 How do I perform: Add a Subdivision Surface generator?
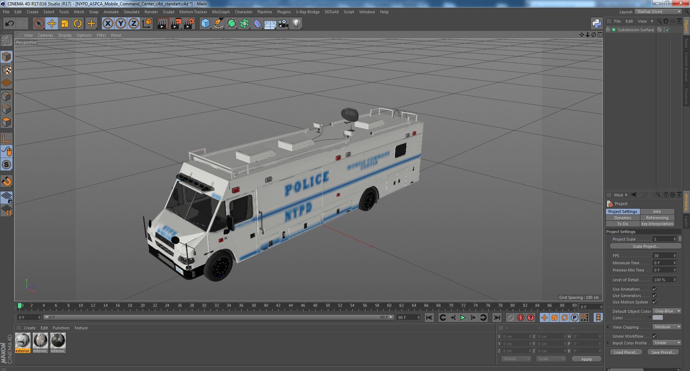[232, 24]
